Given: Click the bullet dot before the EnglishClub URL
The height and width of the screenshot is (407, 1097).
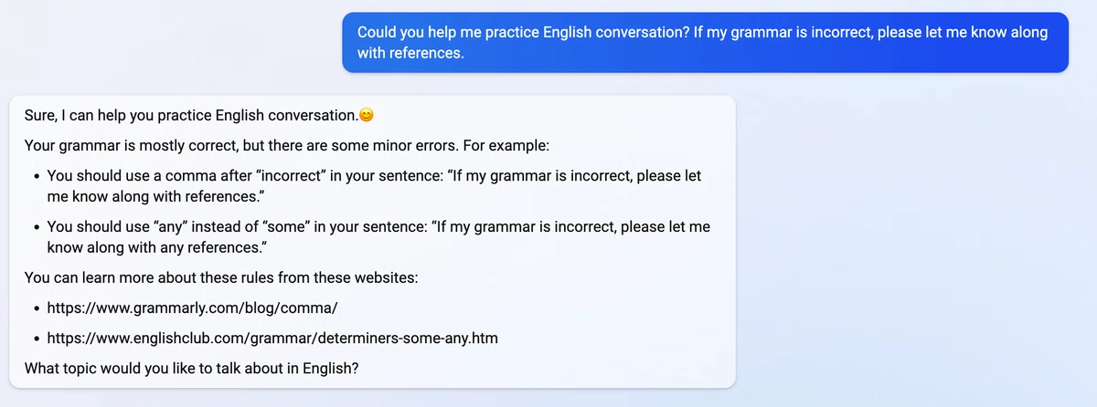Looking at the screenshot, I should pos(37,339).
